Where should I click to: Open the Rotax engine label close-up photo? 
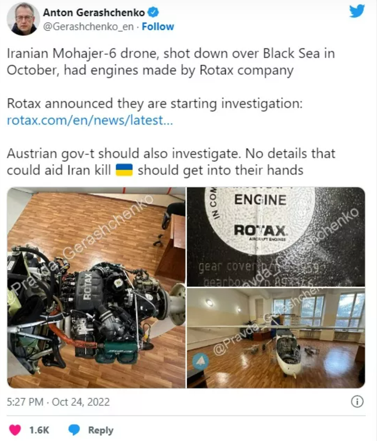[276, 236]
